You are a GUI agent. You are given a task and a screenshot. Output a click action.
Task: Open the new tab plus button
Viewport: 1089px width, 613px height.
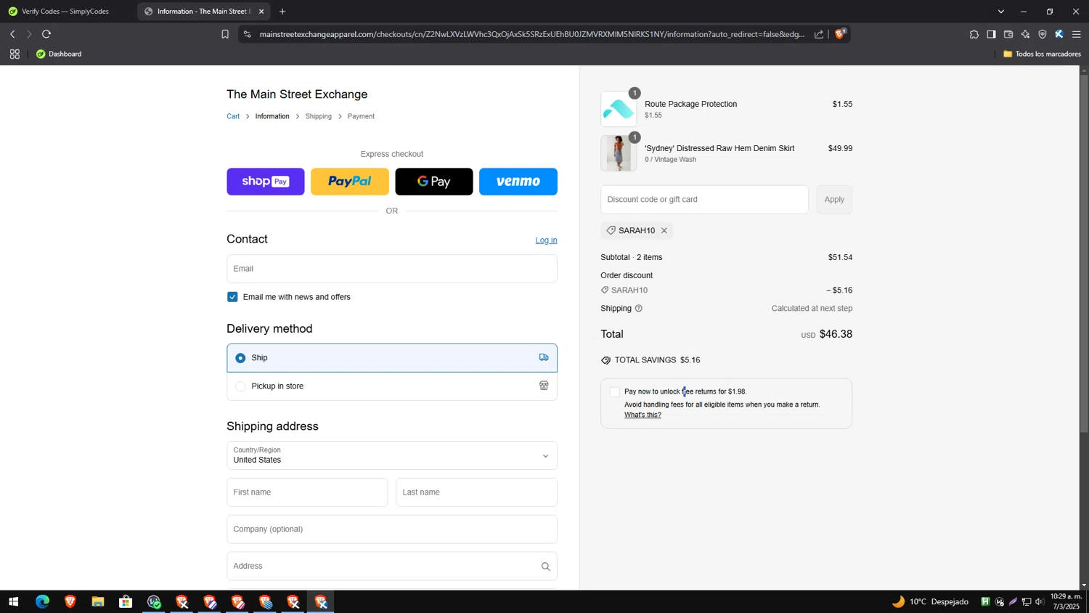pyautogui.click(x=282, y=12)
